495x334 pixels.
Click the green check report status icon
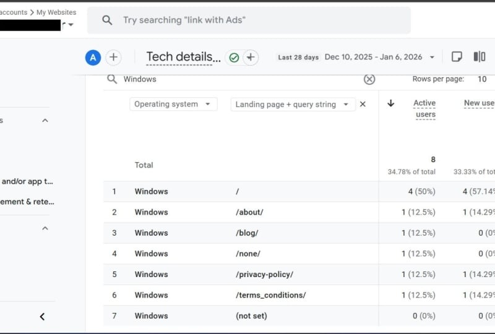pos(234,58)
